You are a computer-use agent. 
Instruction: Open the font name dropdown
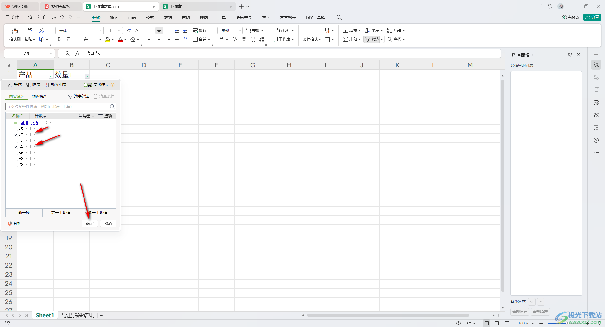tap(101, 30)
